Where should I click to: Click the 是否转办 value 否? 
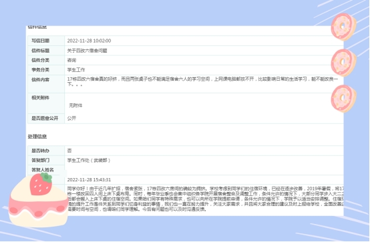coord(69,151)
